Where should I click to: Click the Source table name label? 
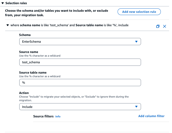point(33,72)
